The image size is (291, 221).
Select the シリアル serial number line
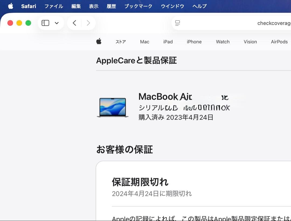coord(184,108)
